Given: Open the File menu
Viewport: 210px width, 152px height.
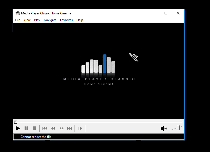Looking at the screenshot, I should tap(18, 20).
